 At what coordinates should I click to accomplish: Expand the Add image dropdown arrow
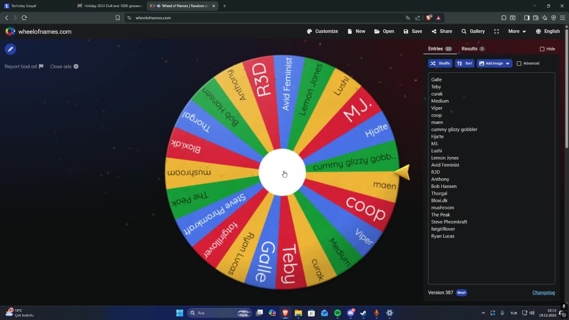click(x=507, y=63)
